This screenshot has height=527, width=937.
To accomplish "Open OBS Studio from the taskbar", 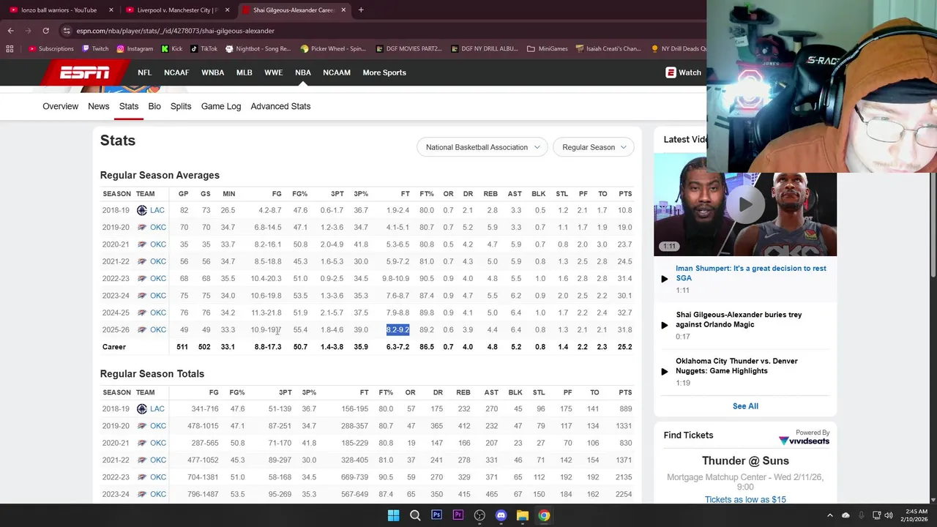I will 479,515.
